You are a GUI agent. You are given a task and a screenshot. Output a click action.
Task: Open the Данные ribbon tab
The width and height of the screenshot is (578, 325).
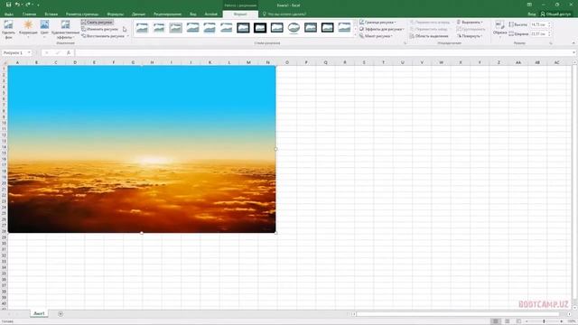pyautogui.click(x=138, y=14)
